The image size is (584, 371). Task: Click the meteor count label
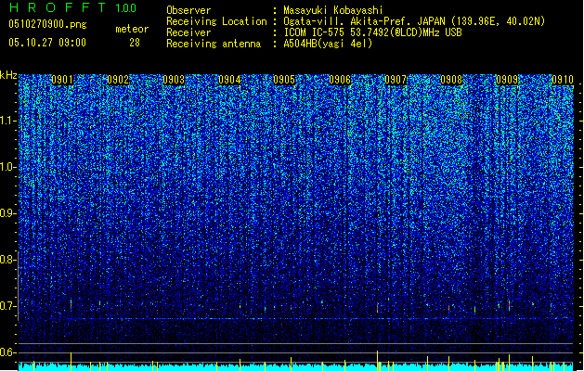click(132, 29)
